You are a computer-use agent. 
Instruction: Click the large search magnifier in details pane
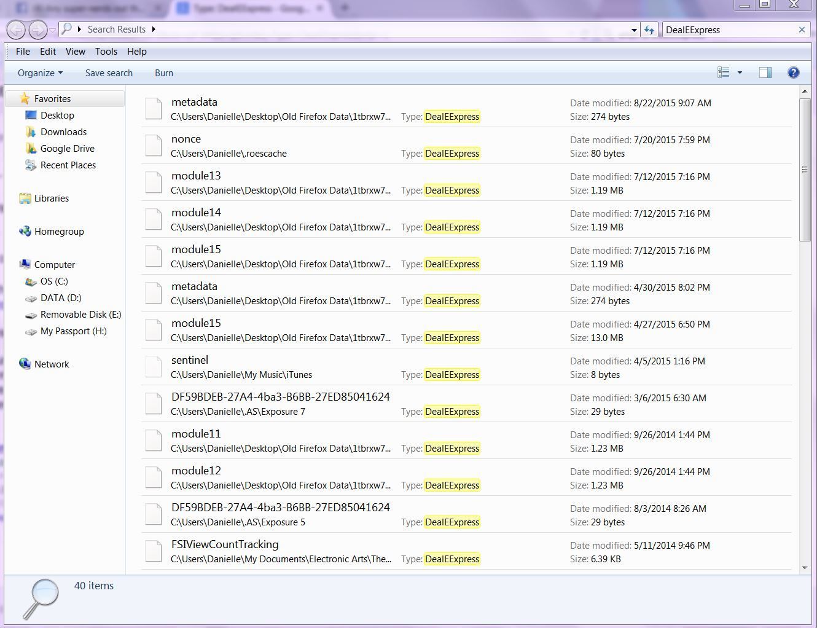tap(41, 599)
